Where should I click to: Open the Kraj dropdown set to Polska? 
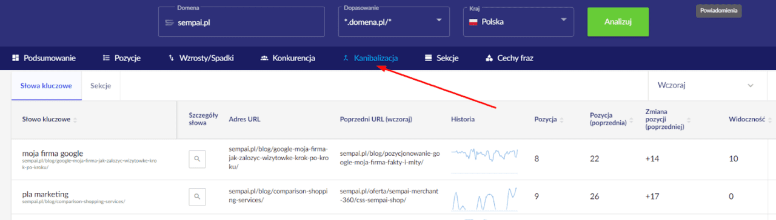coord(519,22)
